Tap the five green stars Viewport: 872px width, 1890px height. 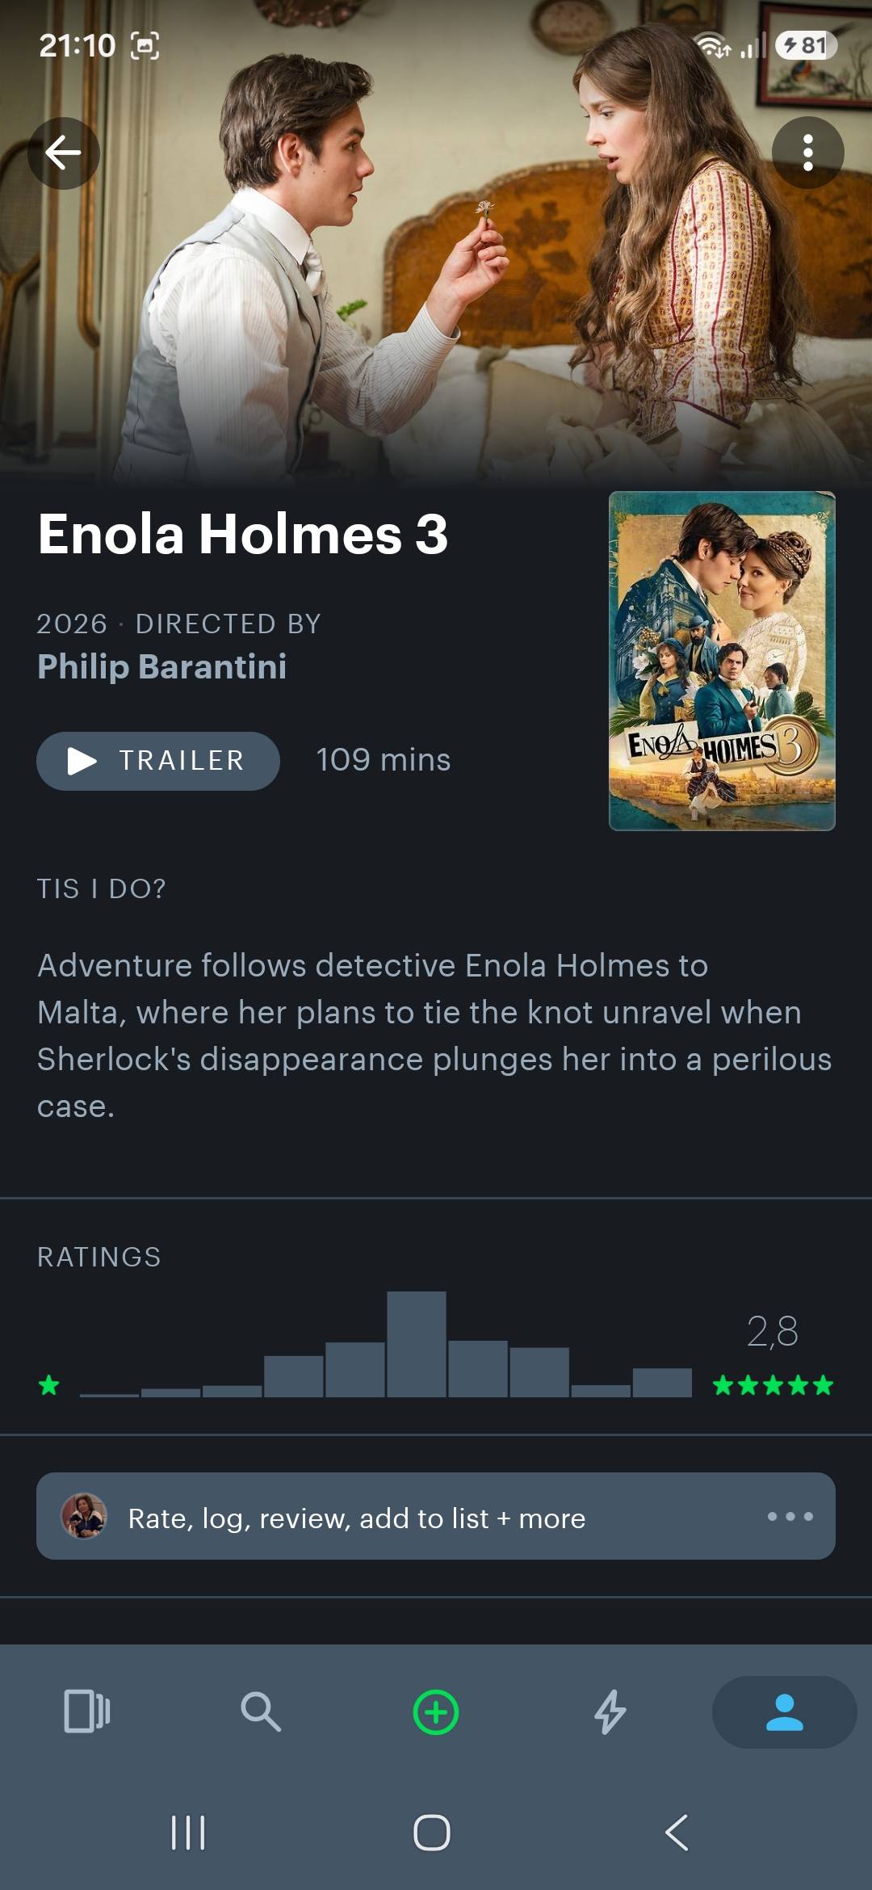tap(773, 1386)
